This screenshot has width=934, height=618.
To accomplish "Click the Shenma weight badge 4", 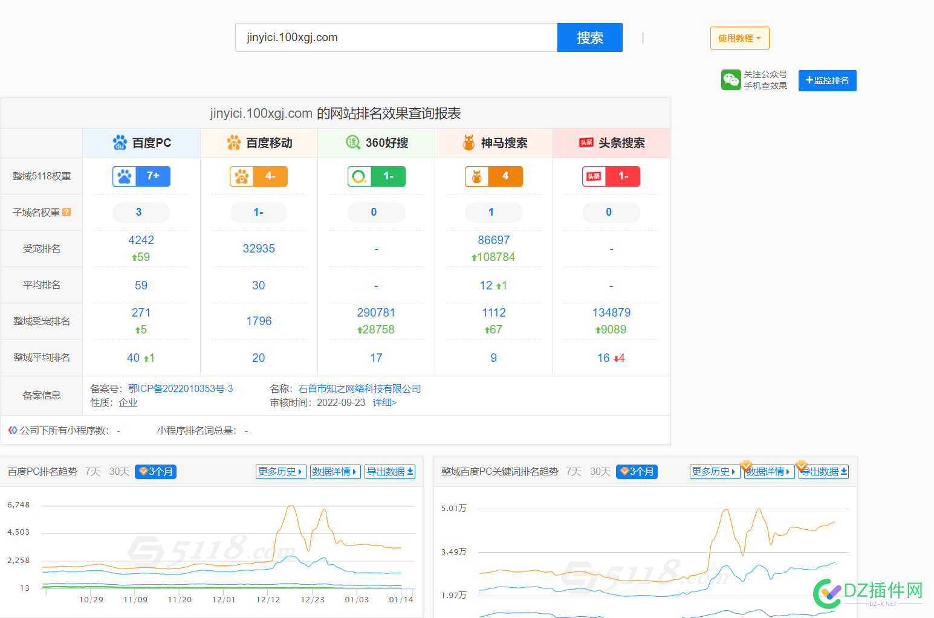I will (x=494, y=176).
